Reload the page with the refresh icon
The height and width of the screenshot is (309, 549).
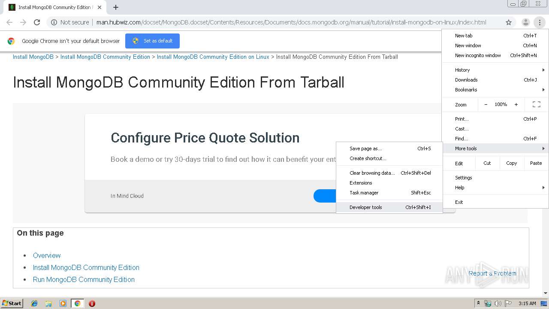click(x=37, y=22)
